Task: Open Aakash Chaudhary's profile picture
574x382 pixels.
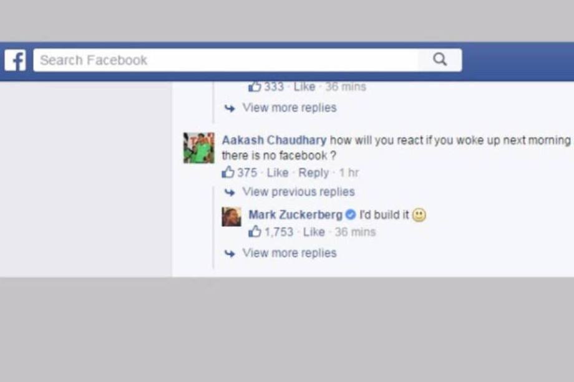Action: click(x=199, y=148)
